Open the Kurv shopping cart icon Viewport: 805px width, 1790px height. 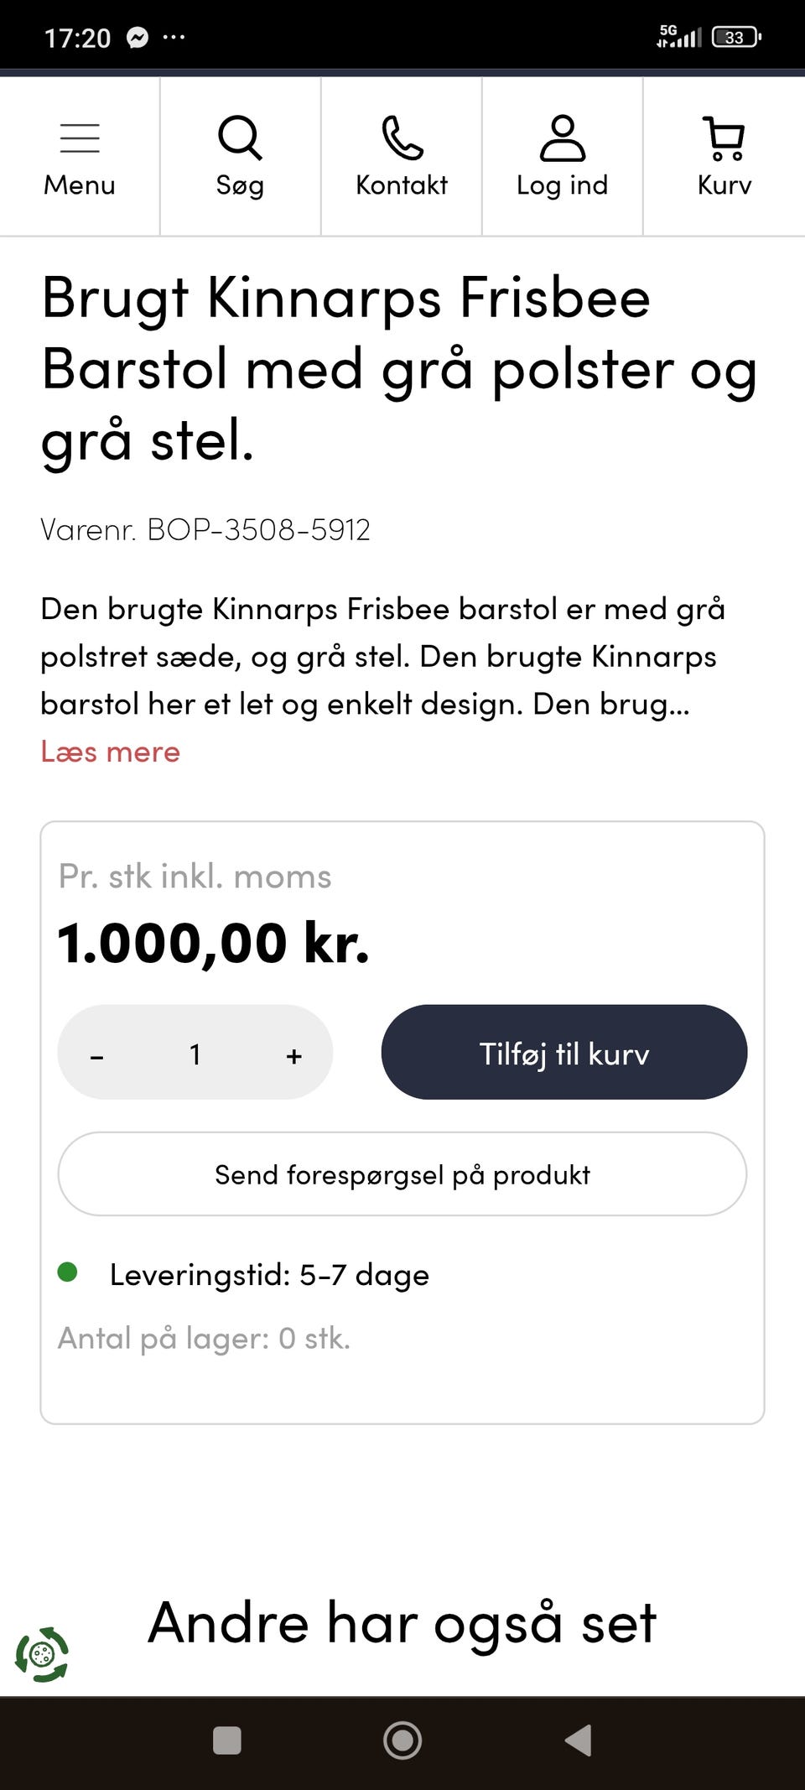724,138
